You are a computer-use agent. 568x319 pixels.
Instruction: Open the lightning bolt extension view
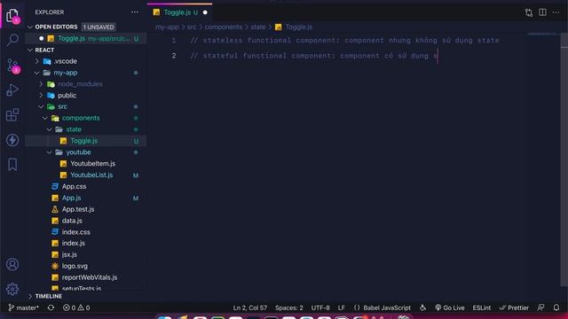pos(12,140)
